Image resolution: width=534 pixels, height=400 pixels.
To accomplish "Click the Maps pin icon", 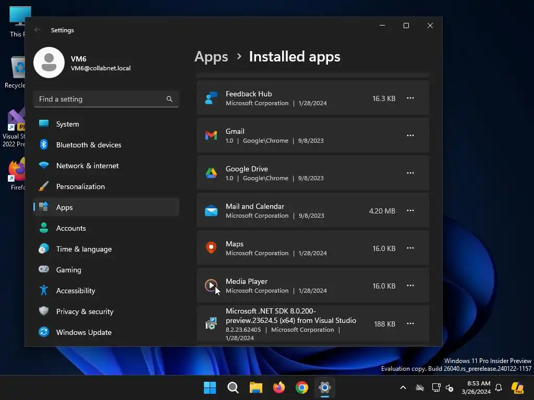I will (x=211, y=247).
